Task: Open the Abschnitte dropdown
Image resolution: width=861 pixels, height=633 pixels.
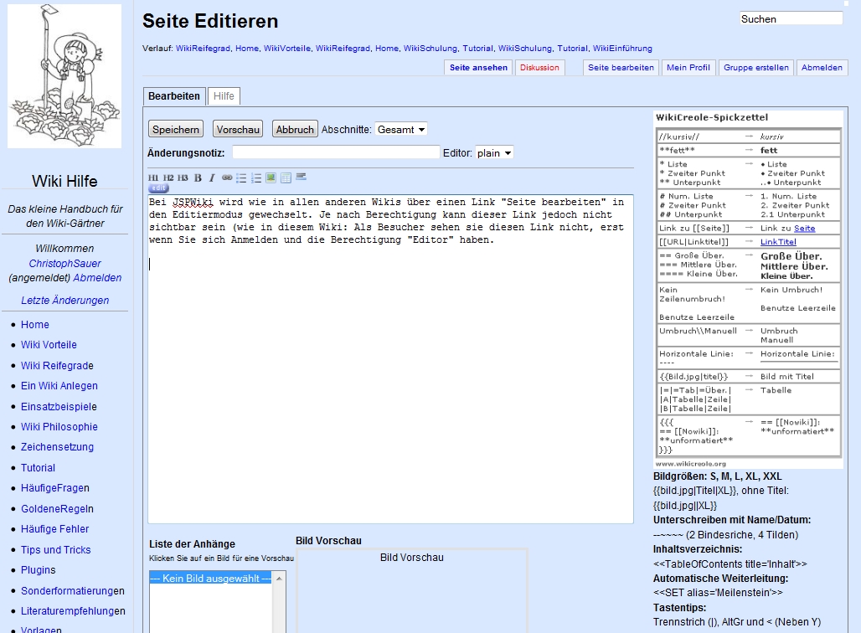Action: click(401, 130)
